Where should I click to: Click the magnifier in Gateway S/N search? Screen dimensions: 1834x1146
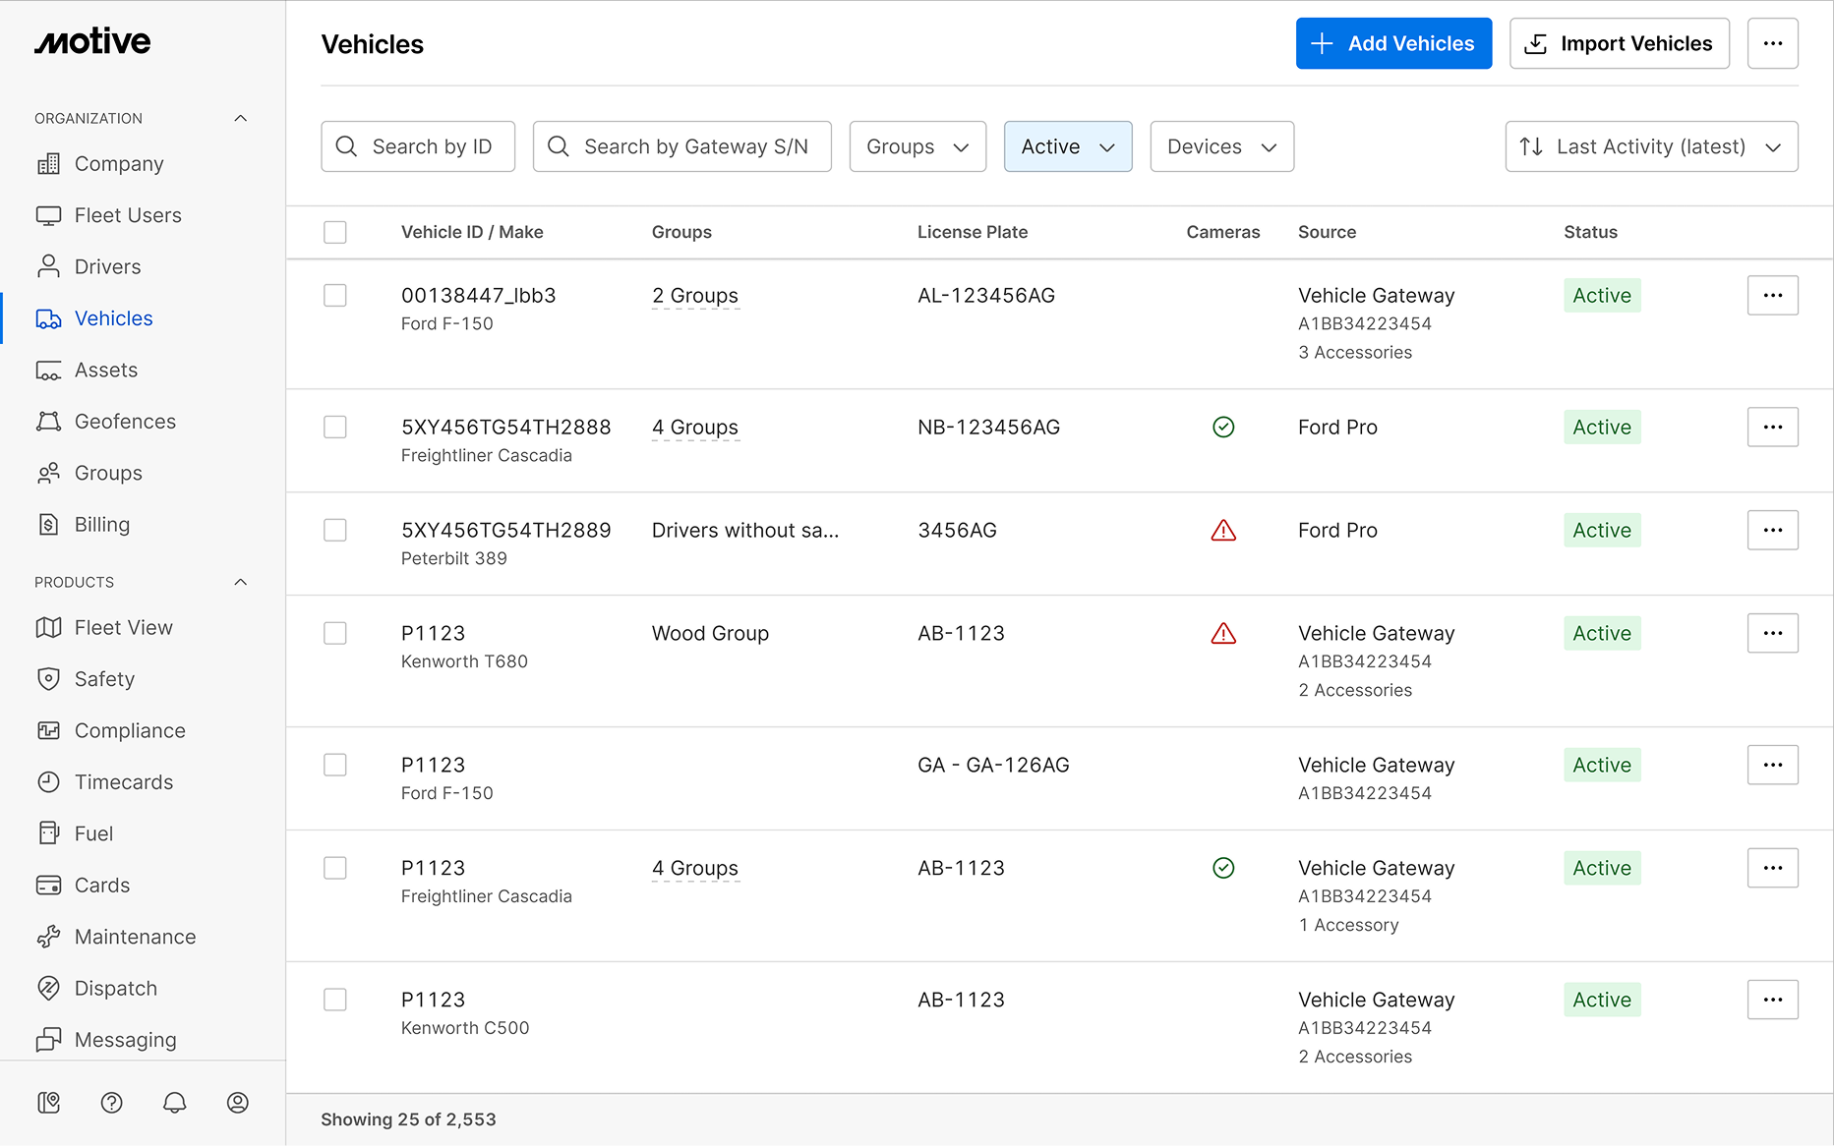559,146
